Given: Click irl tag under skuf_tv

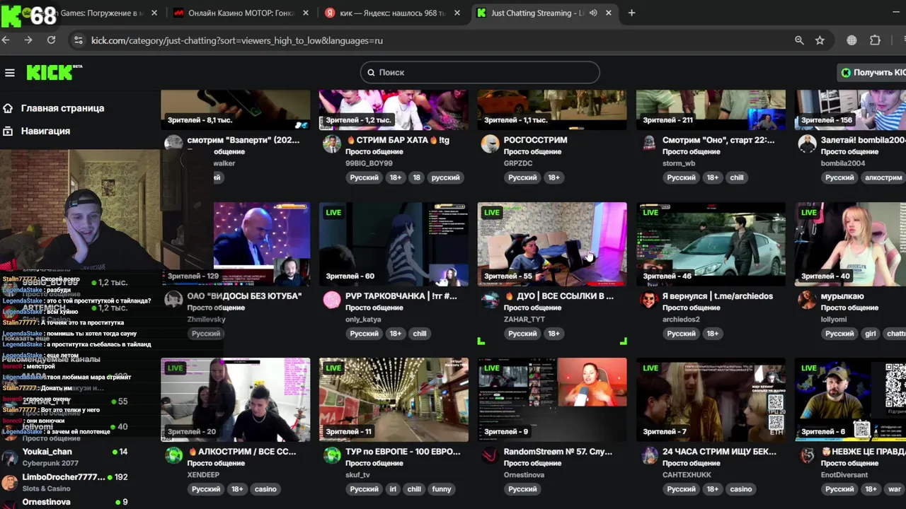Looking at the screenshot, I should (x=393, y=488).
